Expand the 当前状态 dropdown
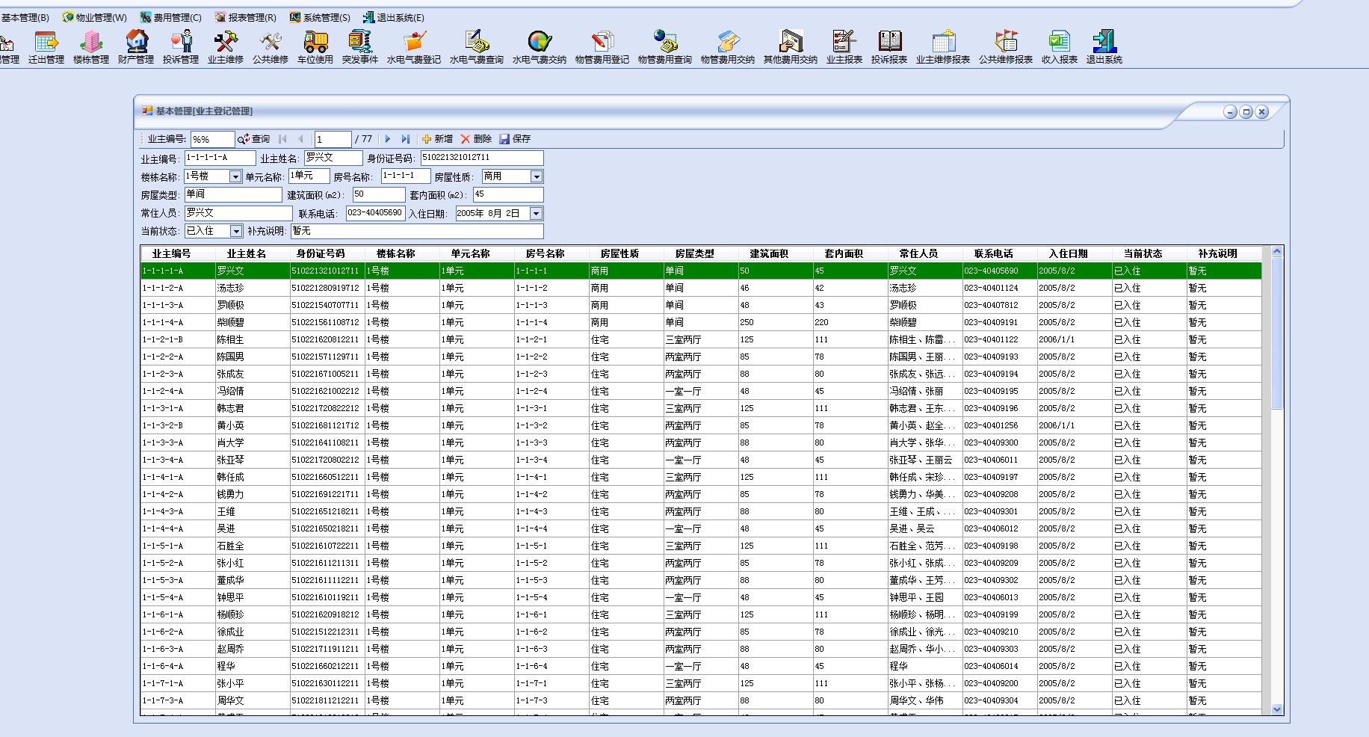 click(236, 231)
